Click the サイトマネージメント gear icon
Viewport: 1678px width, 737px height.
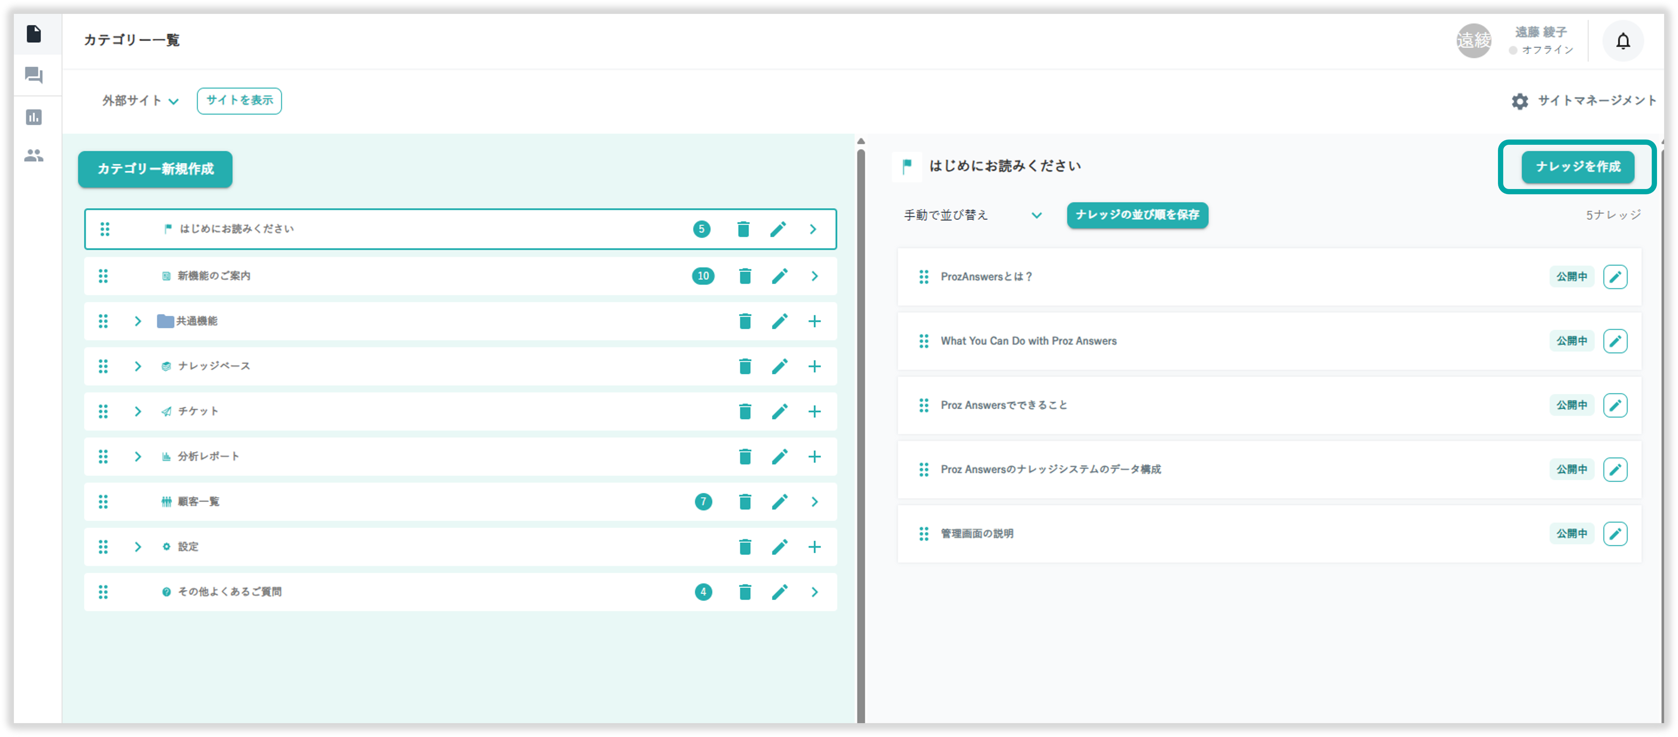[1520, 101]
